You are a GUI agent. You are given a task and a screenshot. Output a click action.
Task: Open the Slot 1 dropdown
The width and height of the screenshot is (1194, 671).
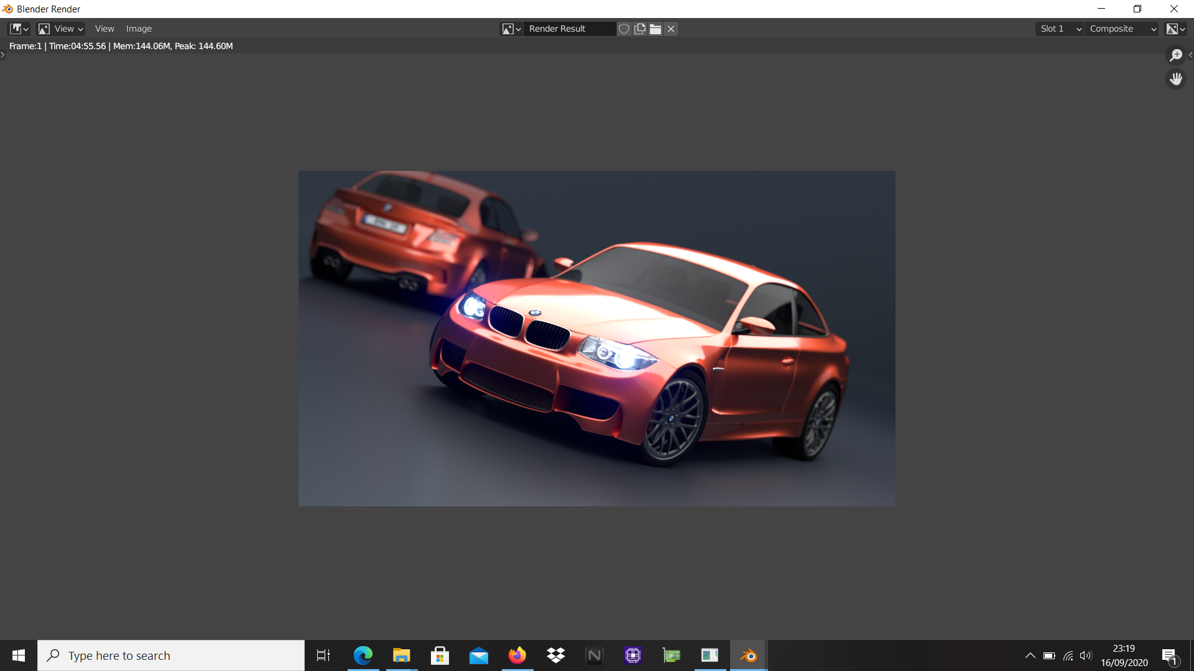(1060, 29)
